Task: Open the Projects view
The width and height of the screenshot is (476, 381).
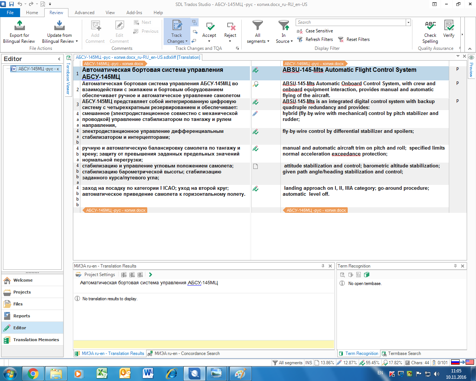Action: coord(32,292)
